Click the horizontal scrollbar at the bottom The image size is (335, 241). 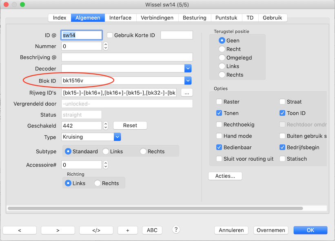155,208
